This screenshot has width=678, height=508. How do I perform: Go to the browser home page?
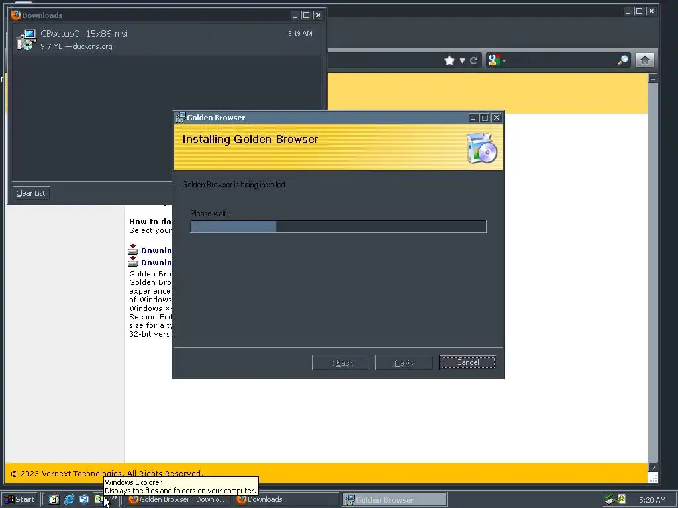pos(645,60)
